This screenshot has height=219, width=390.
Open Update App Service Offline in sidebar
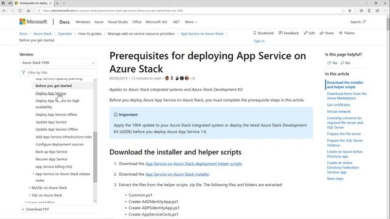point(57,130)
